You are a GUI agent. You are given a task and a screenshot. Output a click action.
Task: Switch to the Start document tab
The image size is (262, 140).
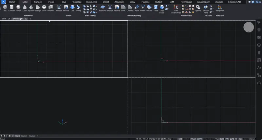[4, 19]
